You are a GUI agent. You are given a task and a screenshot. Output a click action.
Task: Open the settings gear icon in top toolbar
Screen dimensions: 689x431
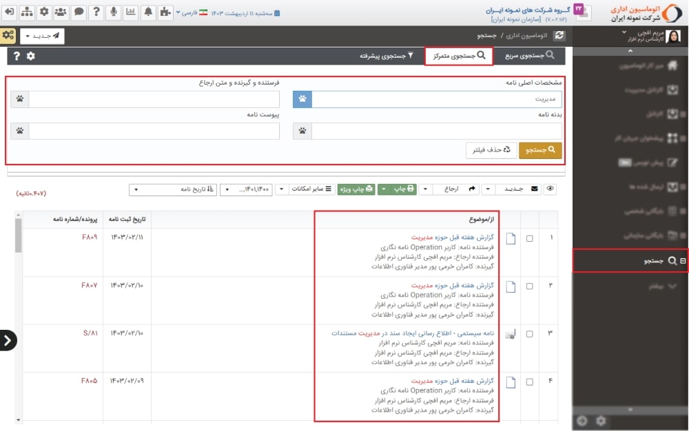[x=43, y=10]
